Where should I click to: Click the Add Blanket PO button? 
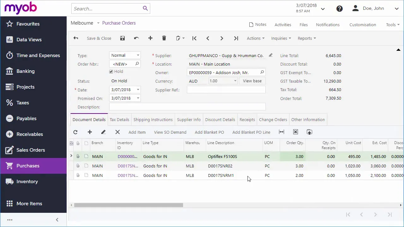(209, 132)
